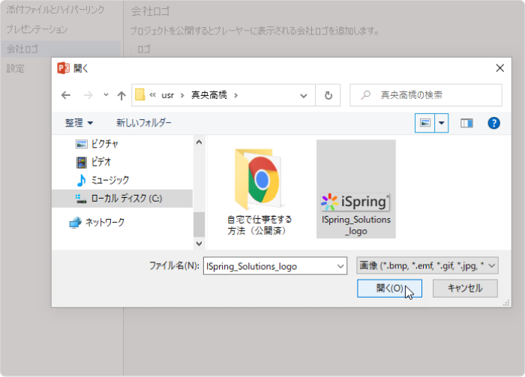525x377 pixels.
Task: Click the navigation pane scrollbar thumb
Action: coord(199,224)
